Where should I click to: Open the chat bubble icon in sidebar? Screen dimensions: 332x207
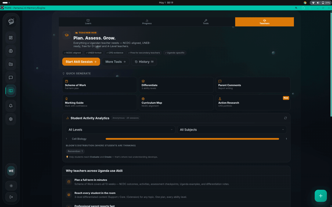pos(11,78)
